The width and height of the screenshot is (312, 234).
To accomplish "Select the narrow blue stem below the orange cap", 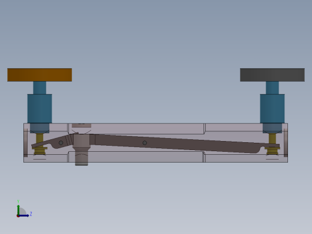I will click(40, 88).
